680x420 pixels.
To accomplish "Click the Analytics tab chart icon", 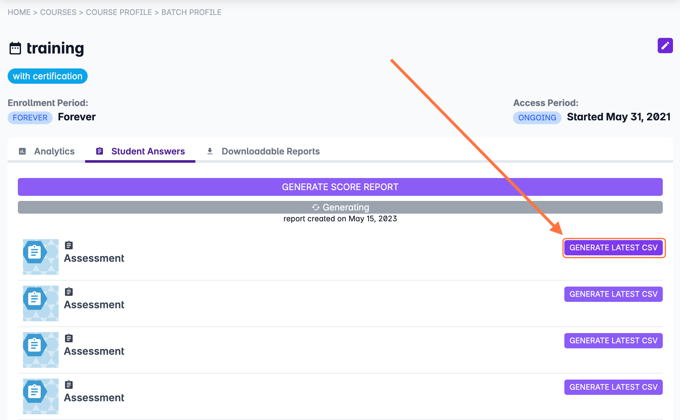I will click(x=22, y=151).
